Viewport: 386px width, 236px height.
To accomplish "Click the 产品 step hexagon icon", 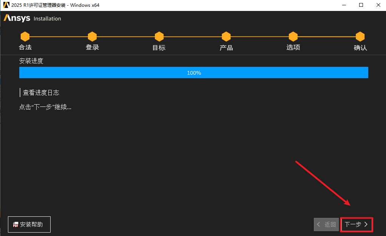I will coord(226,37).
